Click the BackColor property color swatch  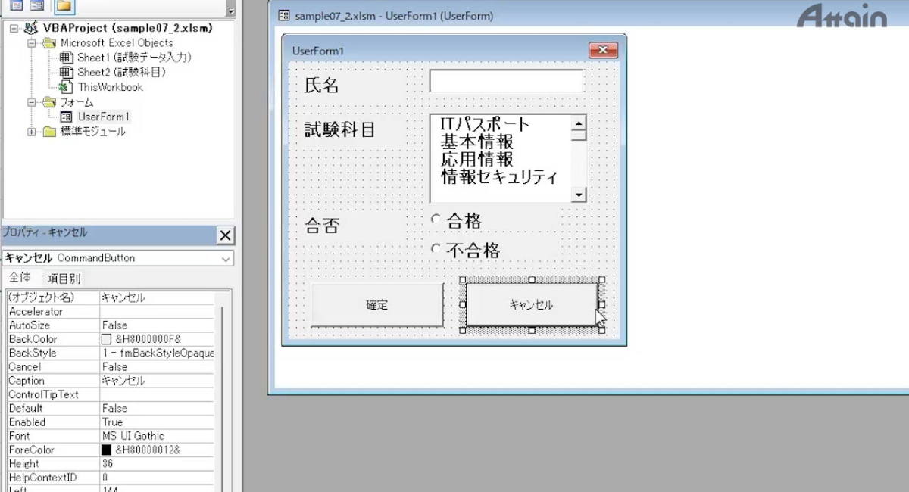[106, 339]
